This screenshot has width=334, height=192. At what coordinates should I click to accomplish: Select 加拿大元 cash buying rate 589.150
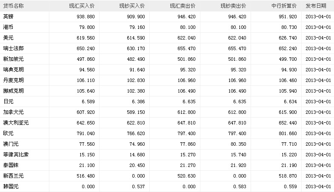pyautogui.click(x=135, y=112)
